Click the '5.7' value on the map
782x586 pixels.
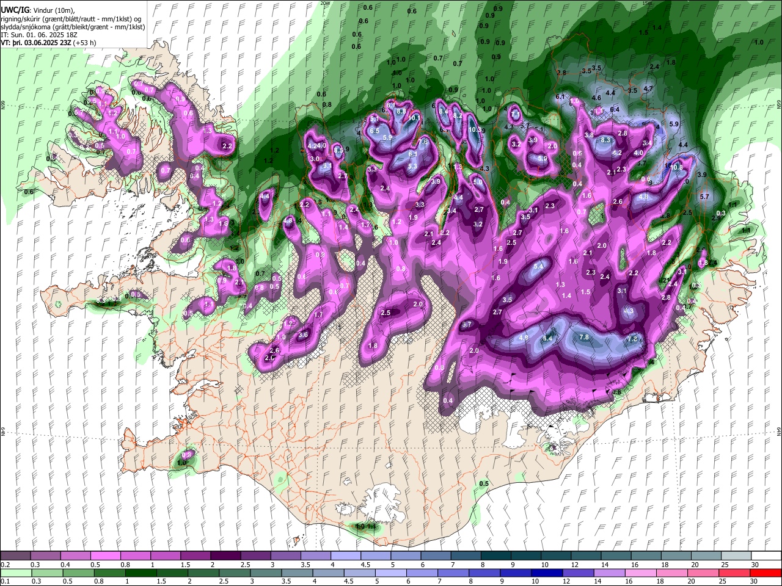click(x=704, y=197)
